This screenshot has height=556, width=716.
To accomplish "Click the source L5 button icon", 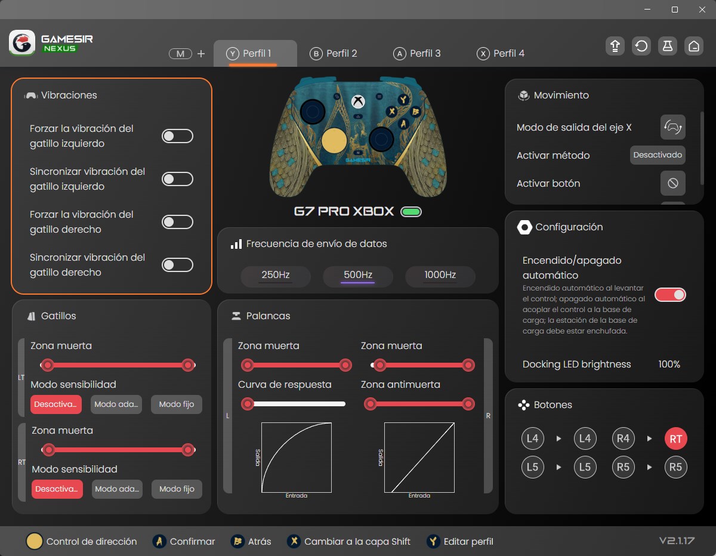I will [533, 467].
